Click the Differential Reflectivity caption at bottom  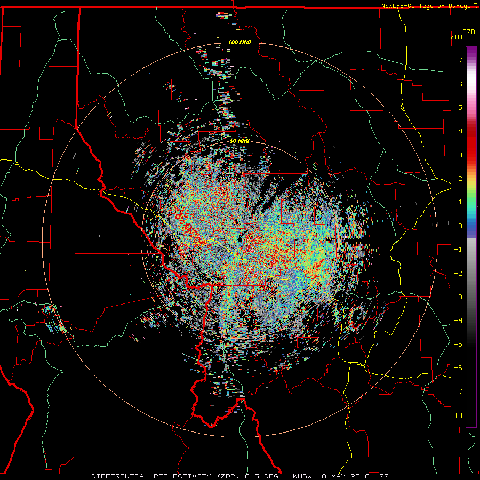point(240,476)
